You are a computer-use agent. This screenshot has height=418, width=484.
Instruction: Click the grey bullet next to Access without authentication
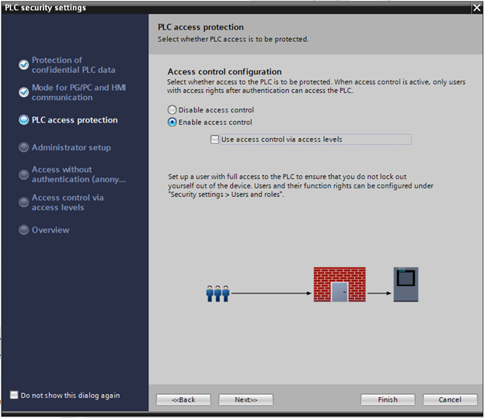click(x=24, y=174)
